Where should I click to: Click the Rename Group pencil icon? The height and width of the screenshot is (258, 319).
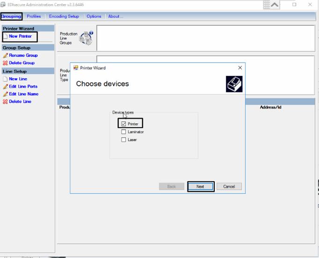click(x=5, y=56)
